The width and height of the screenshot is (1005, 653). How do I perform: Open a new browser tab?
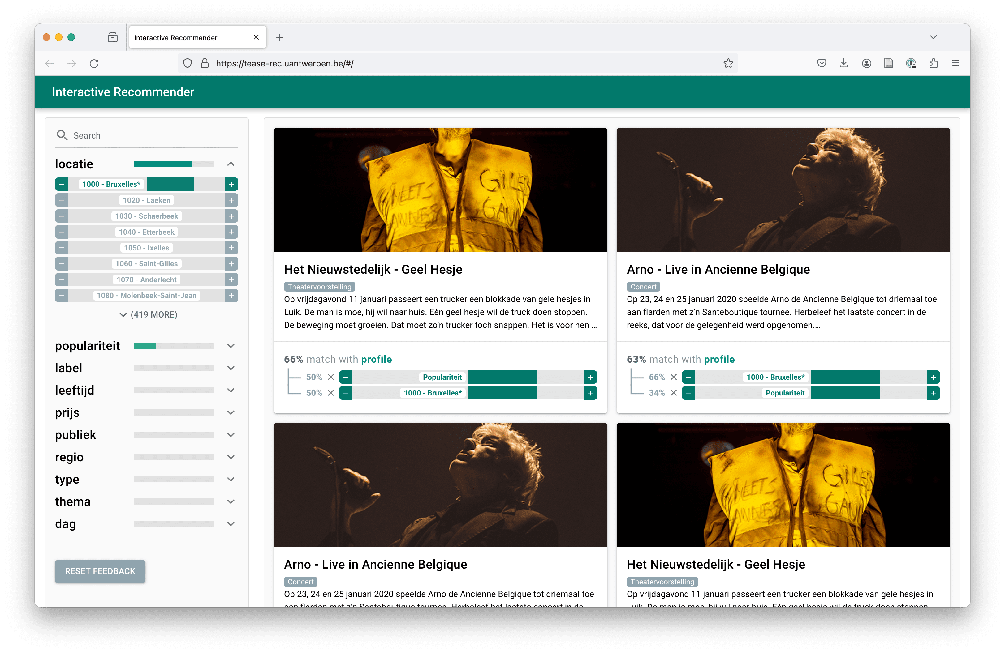tap(279, 37)
